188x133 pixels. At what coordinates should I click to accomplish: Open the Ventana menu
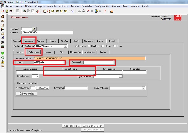(135, 6)
